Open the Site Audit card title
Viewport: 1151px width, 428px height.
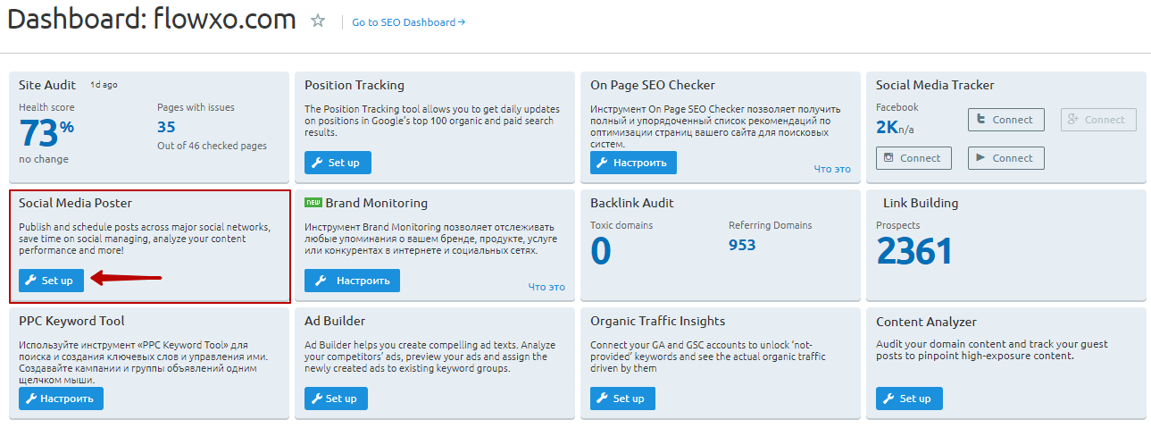tap(47, 85)
